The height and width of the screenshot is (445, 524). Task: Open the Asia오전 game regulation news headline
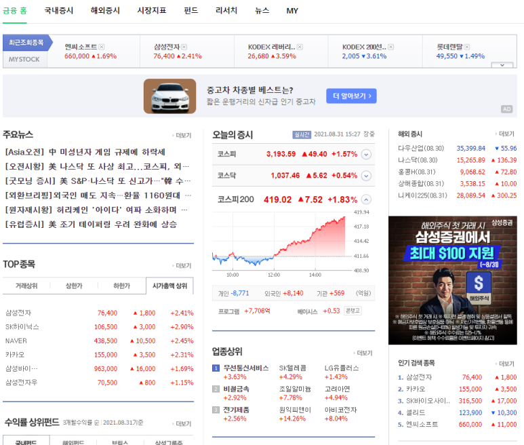pyautogui.click(x=85, y=152)
